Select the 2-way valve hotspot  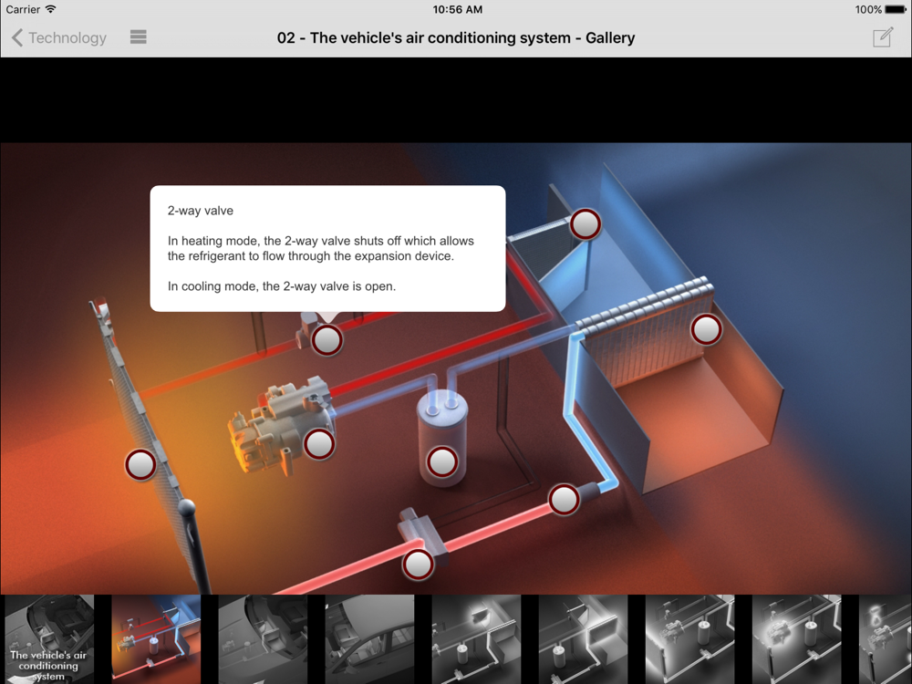326,340
